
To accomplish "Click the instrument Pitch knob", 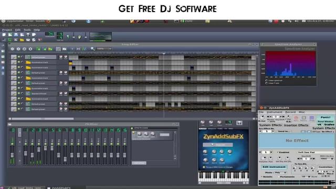I will [x=219, y=122].
